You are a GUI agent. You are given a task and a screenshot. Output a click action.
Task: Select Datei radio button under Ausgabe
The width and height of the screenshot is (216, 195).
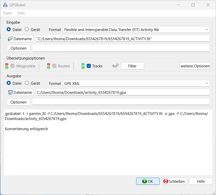coord(9,83)
